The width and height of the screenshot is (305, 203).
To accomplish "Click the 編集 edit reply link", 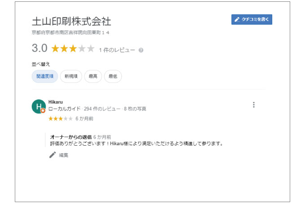I will 64,155.
